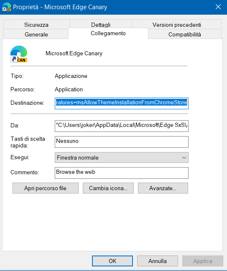The width and height of the screenshot is (227, 271).
Task: Select the Generale tab
Action: 36,34
